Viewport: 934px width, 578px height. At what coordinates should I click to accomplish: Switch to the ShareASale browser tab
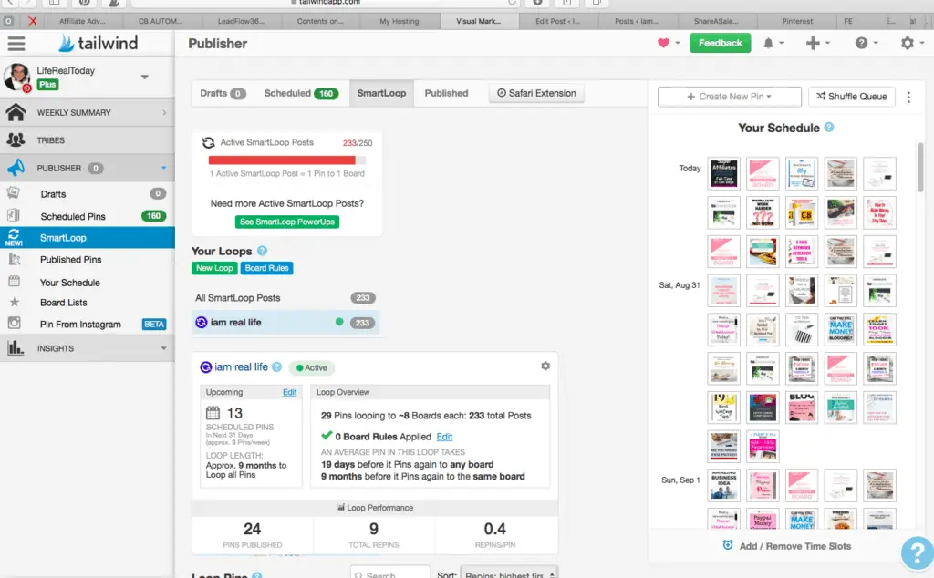[x=715, y=21]
